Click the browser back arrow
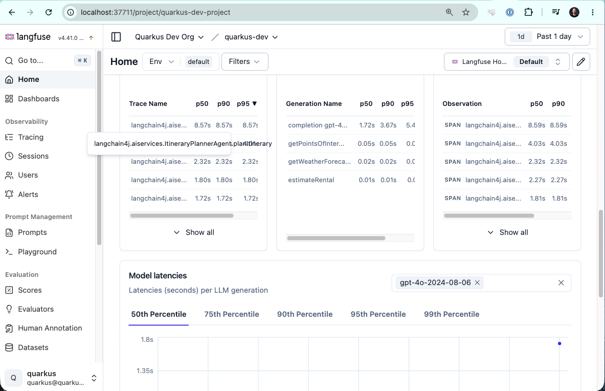Viewport: 605px width, 391px height. click(x=12, y=12)
